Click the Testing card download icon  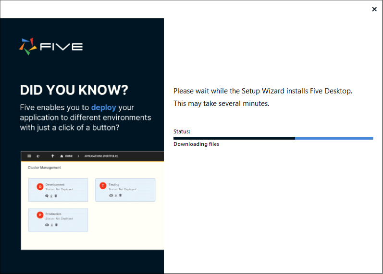tap(116, 196)
